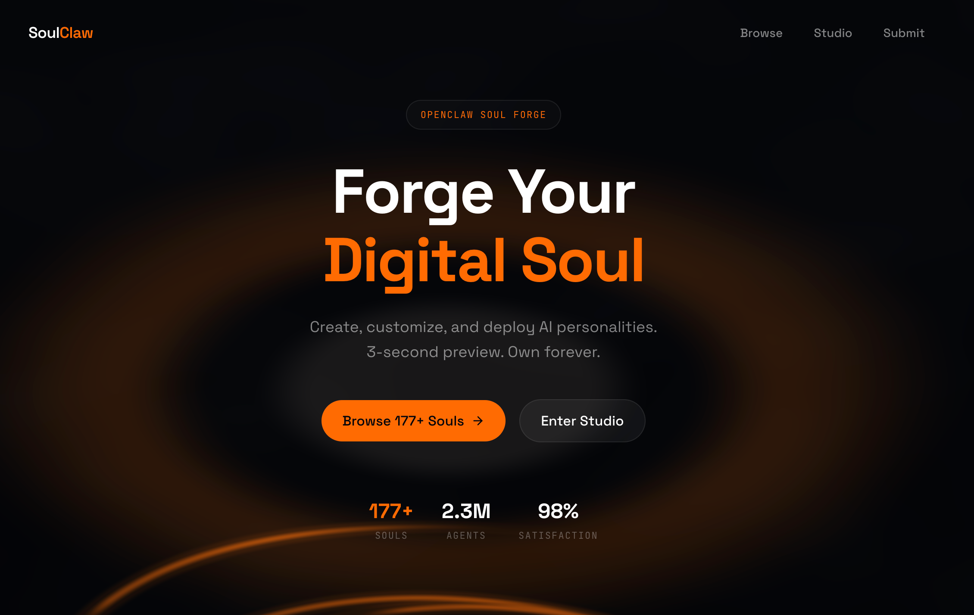Click the Enter Studio button
974x615 pixels.
(582, 421)
